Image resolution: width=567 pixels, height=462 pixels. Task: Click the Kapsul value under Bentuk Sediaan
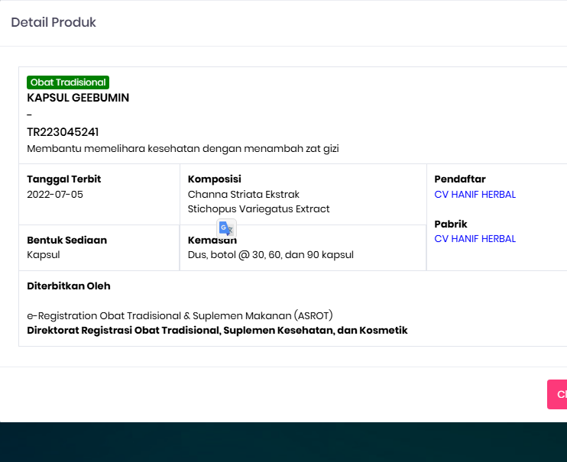coord(44,254)
